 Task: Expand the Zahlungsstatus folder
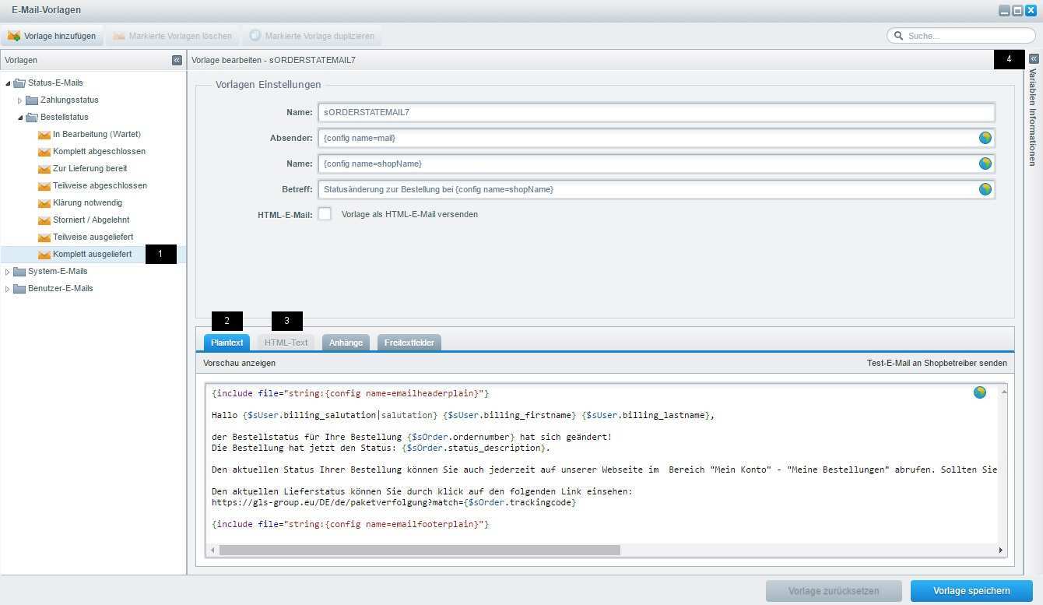pos(20,100)
